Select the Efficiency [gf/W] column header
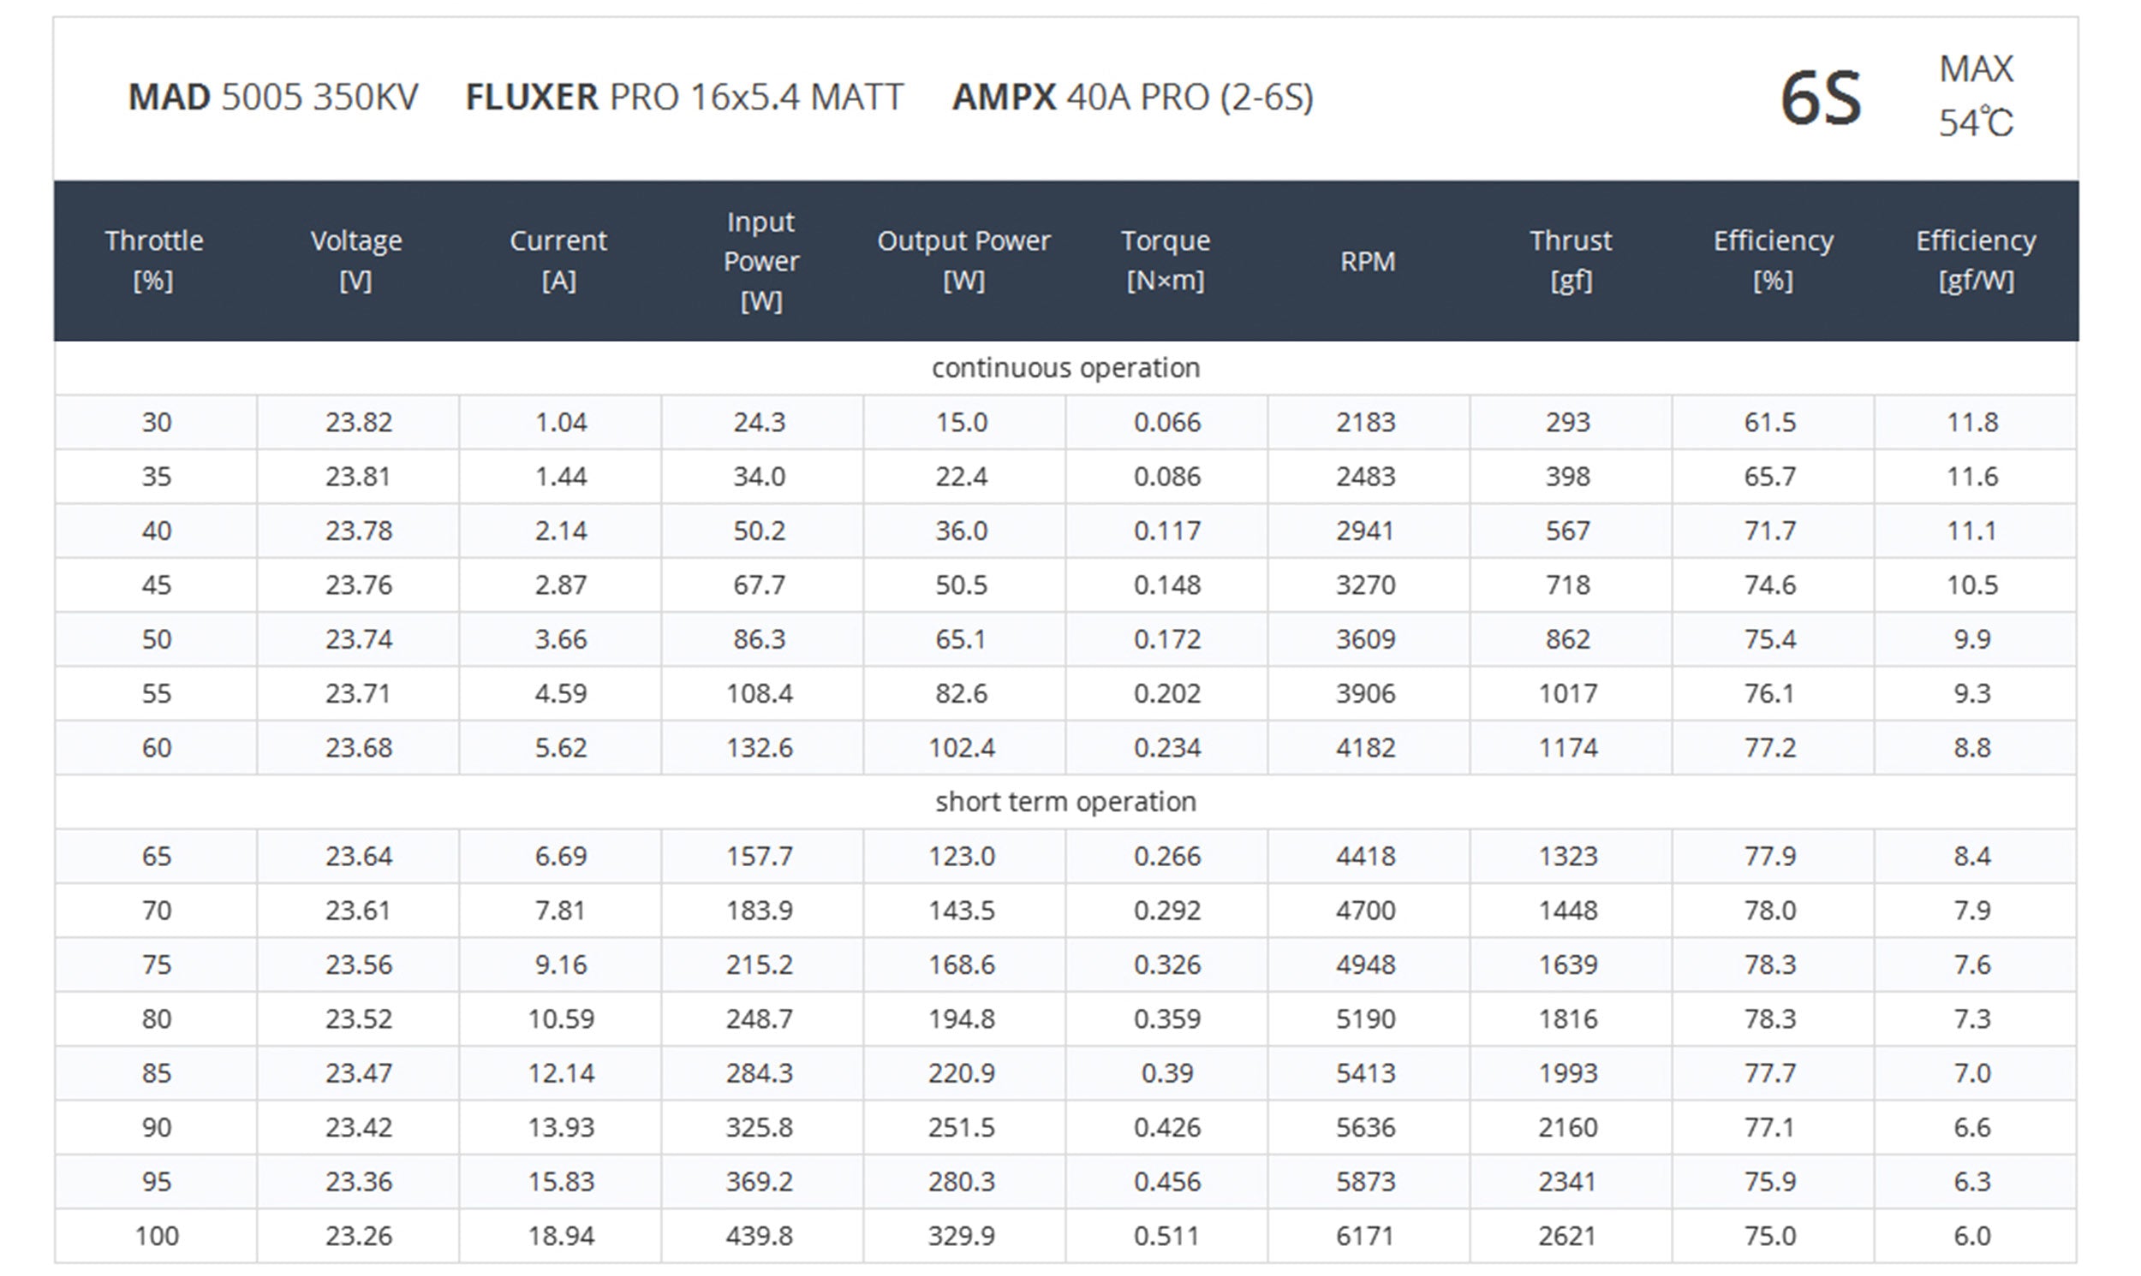2141x1276 pixels. (x=1976, y=260)
